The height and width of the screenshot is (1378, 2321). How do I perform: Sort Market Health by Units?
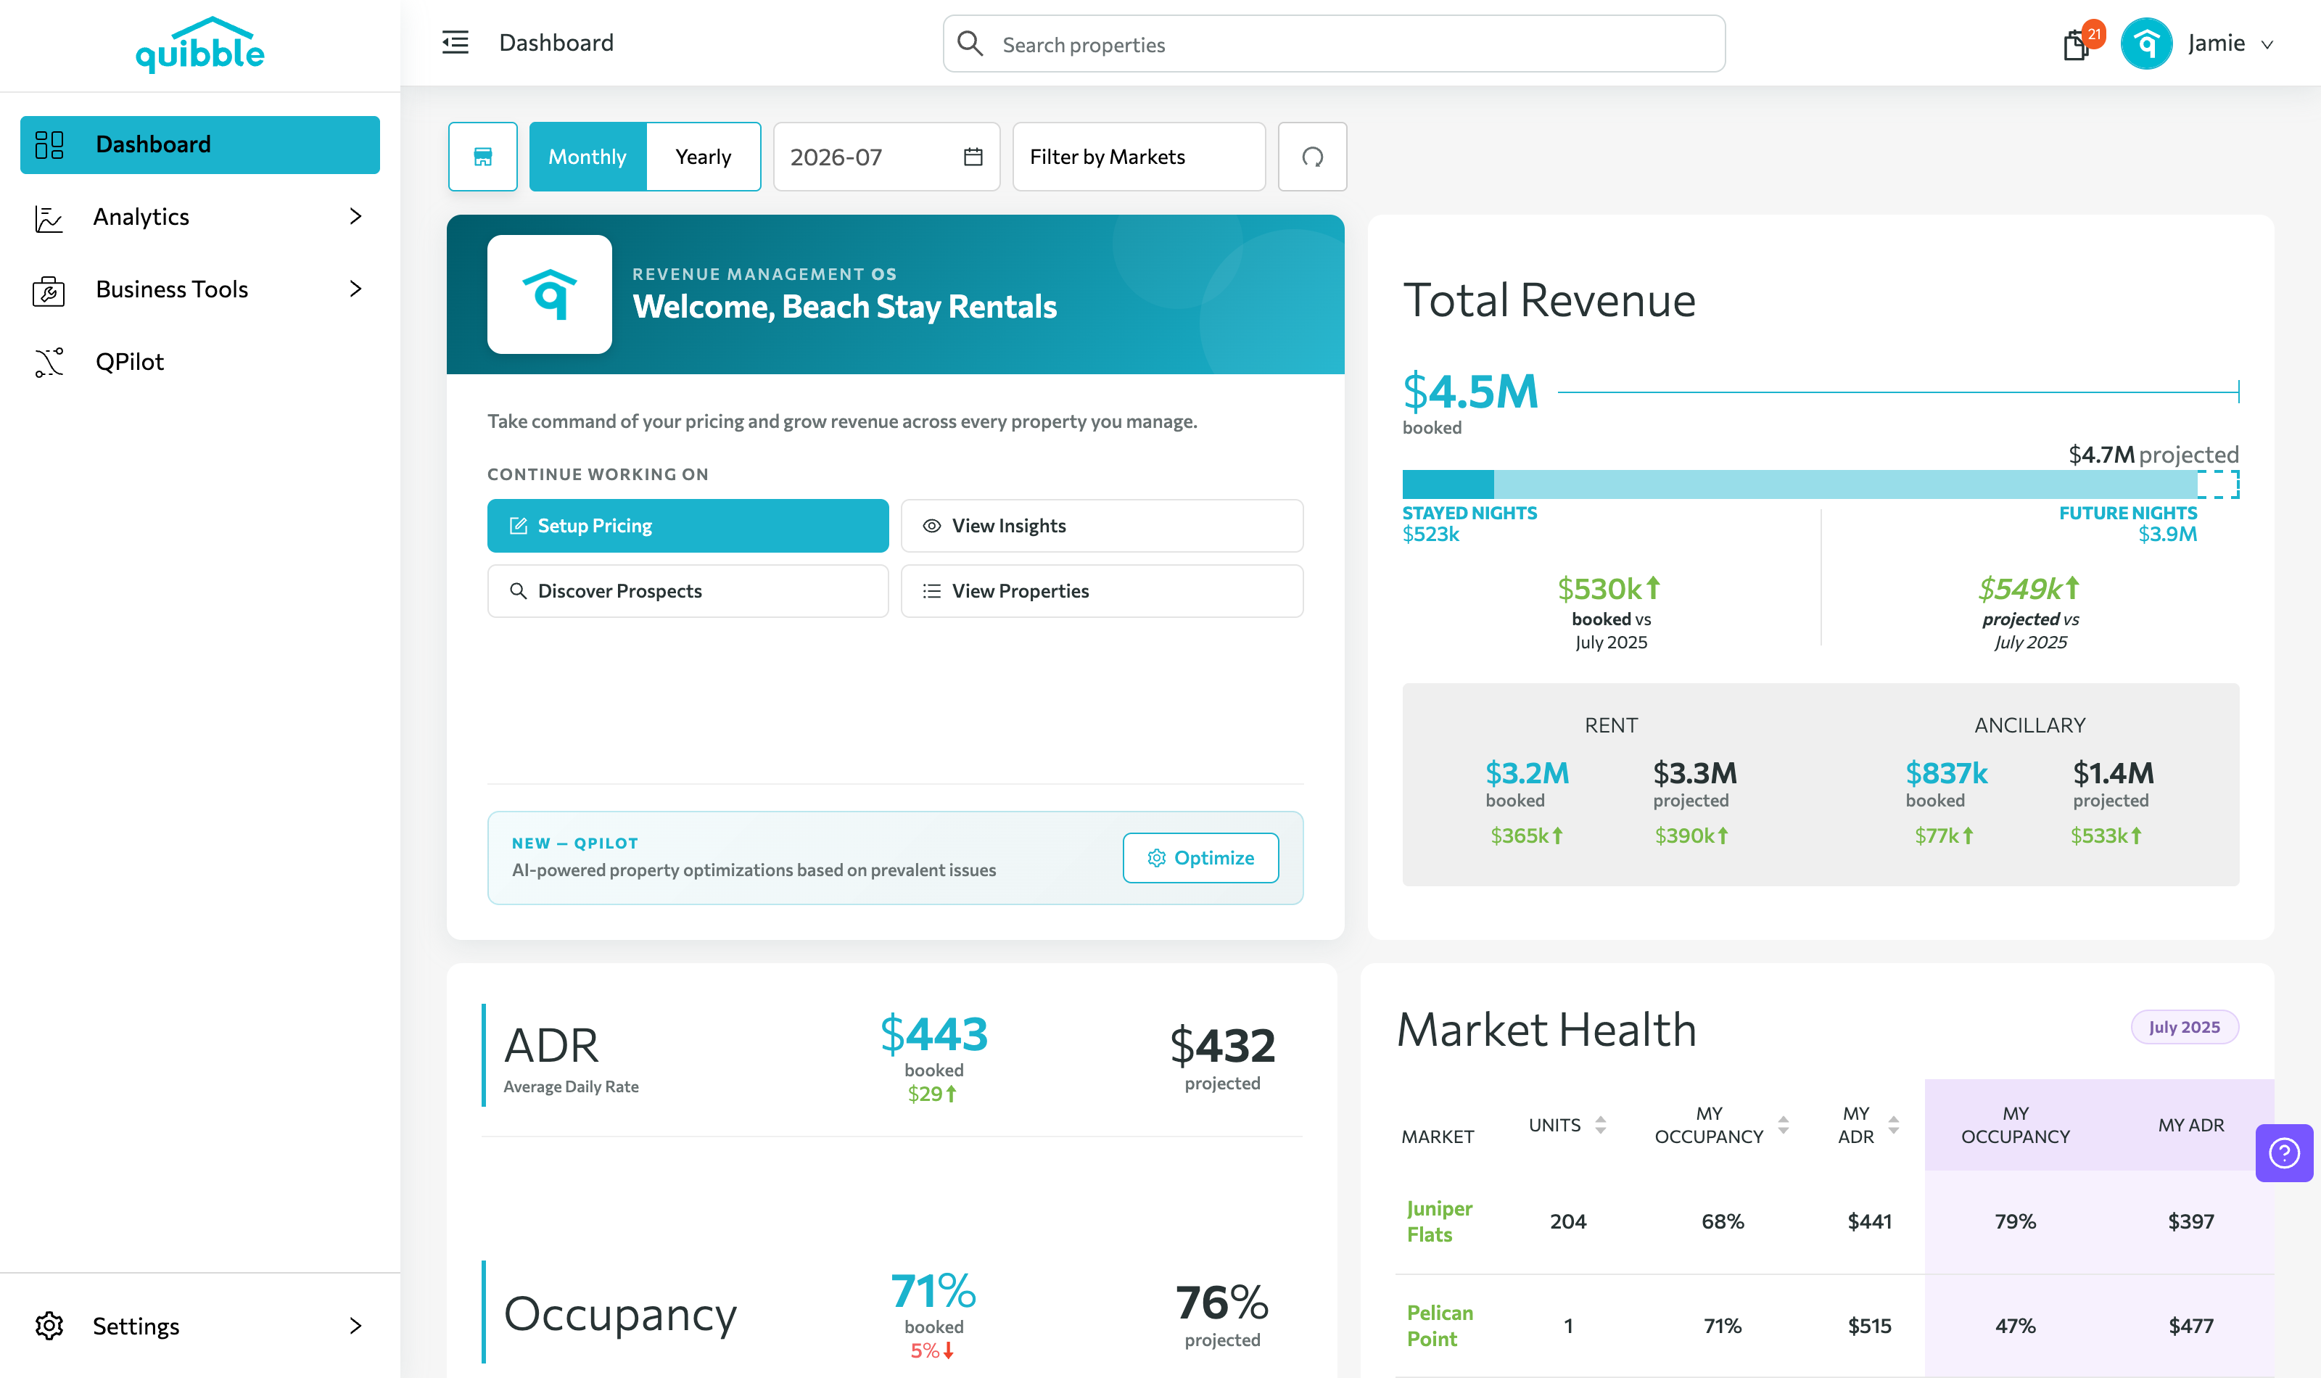1601,1124
